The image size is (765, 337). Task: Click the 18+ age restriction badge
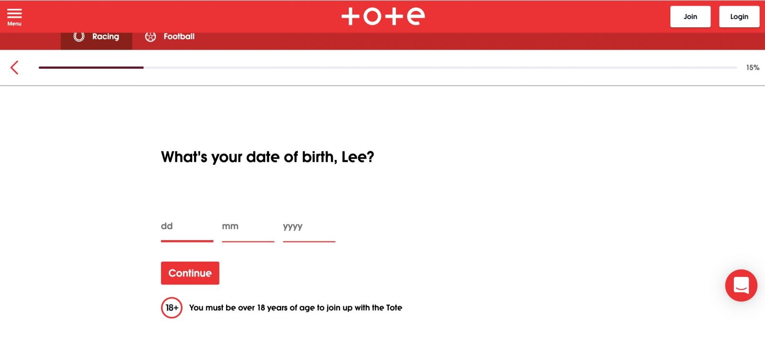coord(172,308)
